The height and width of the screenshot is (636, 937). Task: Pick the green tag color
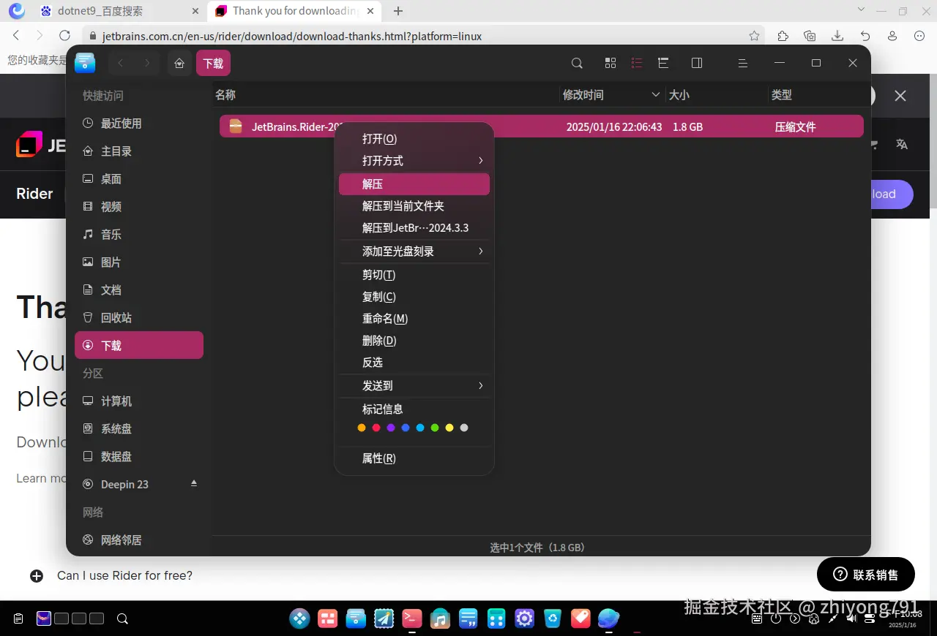[435, 428]
